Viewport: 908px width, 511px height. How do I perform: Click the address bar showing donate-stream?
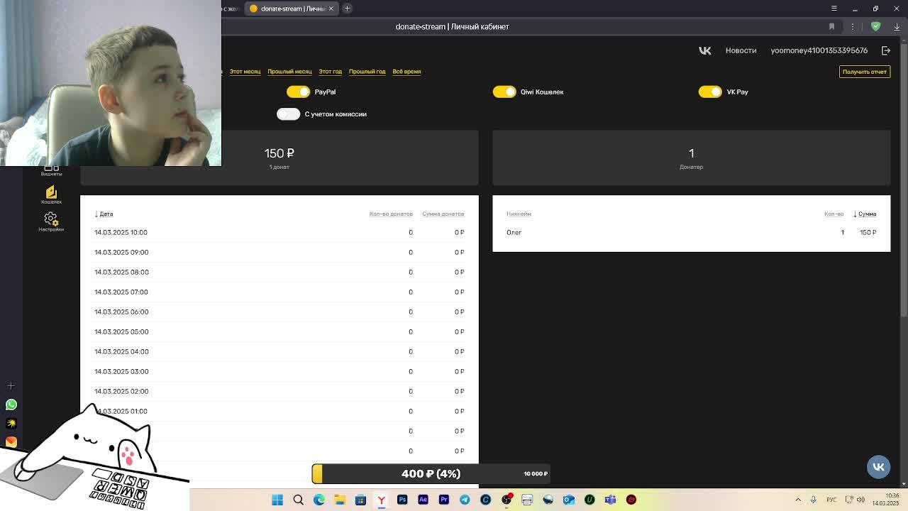[452, 26]
